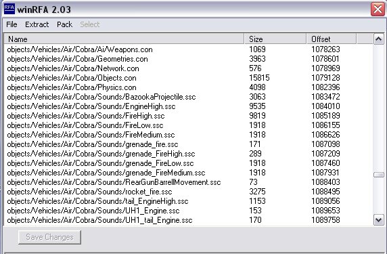Click the size value 73
Image resolution: width=387 pixels, height=254 pixels.
click(253, 182)
